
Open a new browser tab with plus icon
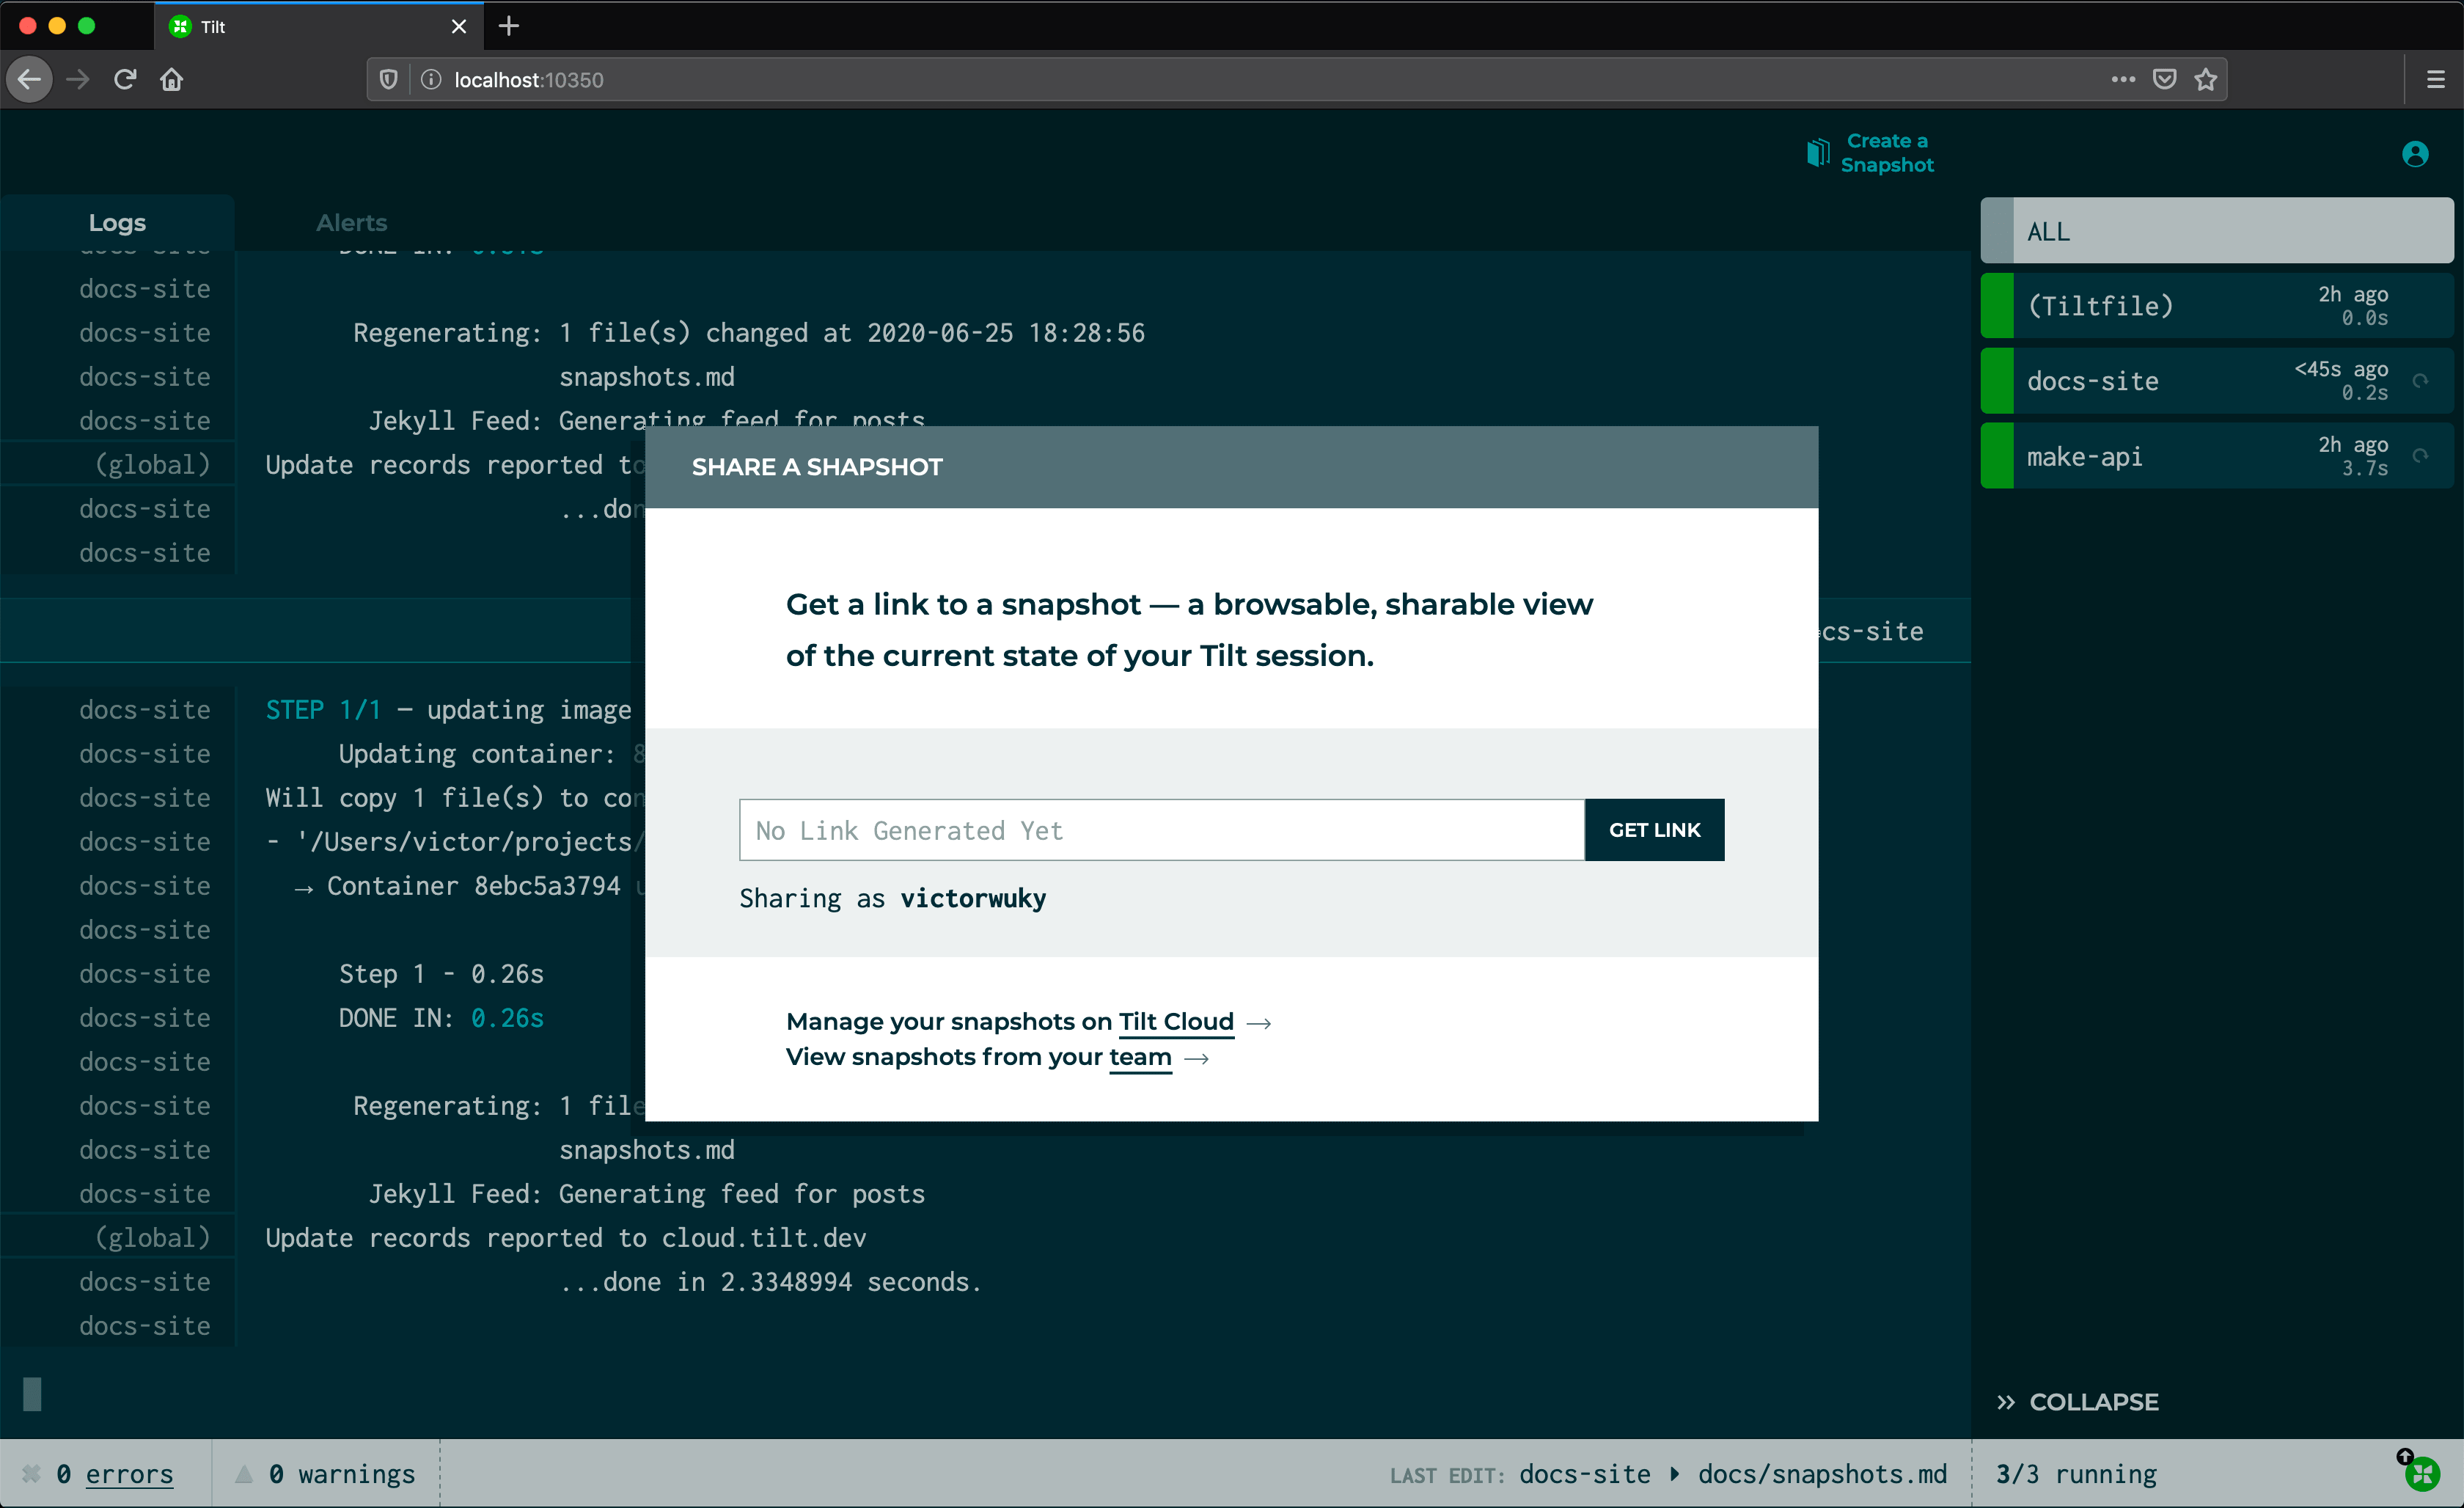(509, 26)
